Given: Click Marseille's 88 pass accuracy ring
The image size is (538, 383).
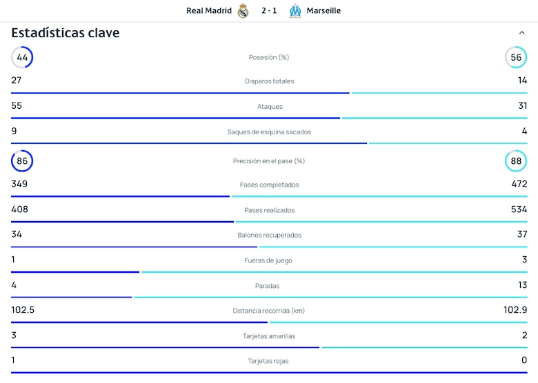Looking at the screenshot, I should [x=516, y=161].
